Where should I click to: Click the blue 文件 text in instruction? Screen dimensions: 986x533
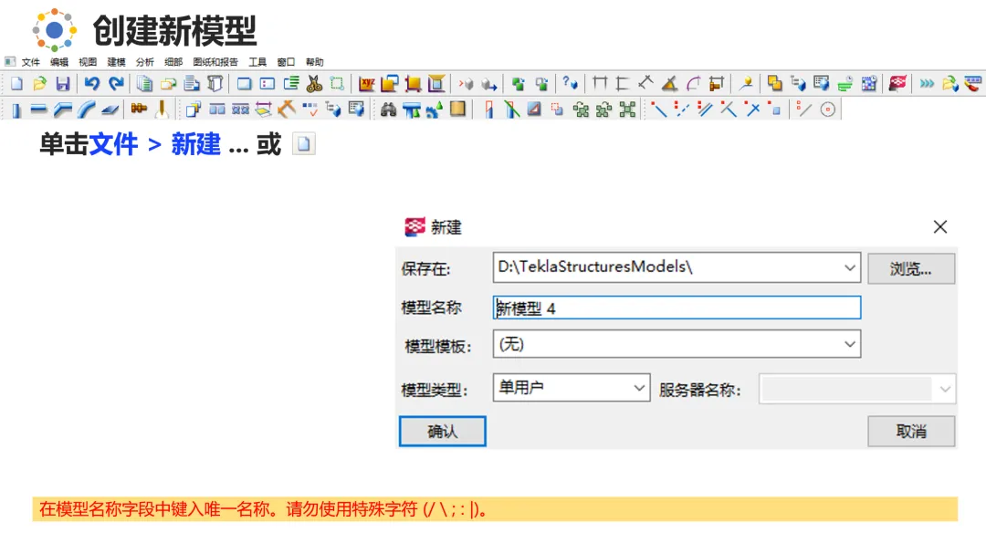point(114,144)
